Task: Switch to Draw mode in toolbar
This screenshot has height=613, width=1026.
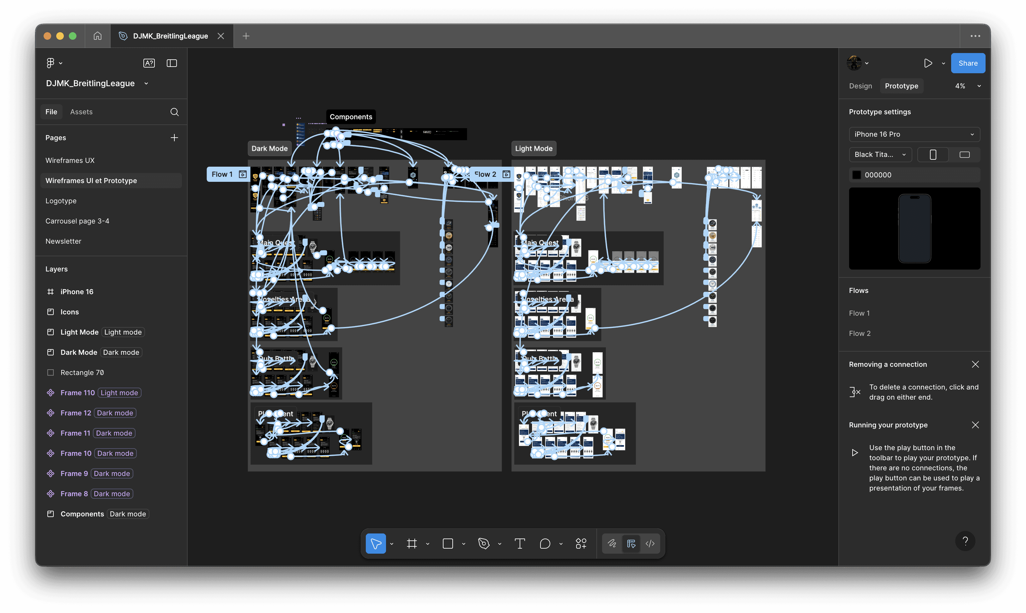Action: point(612,544)
